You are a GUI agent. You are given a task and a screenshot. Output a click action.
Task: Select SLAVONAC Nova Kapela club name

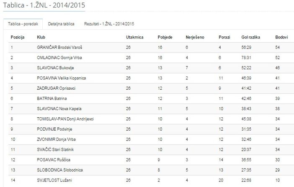[59, 109]
